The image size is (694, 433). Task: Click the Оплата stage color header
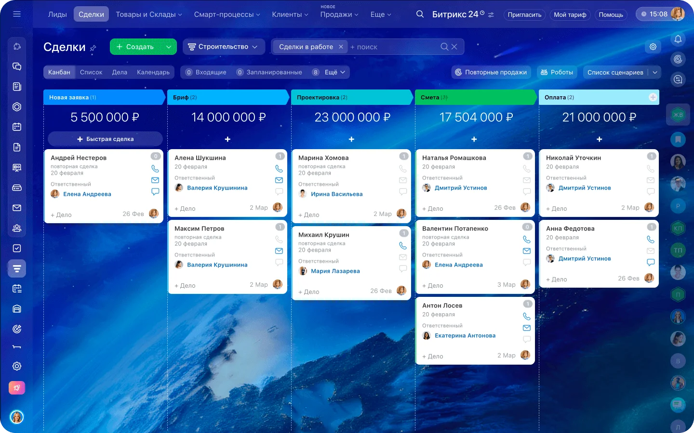tap(593, 97)
